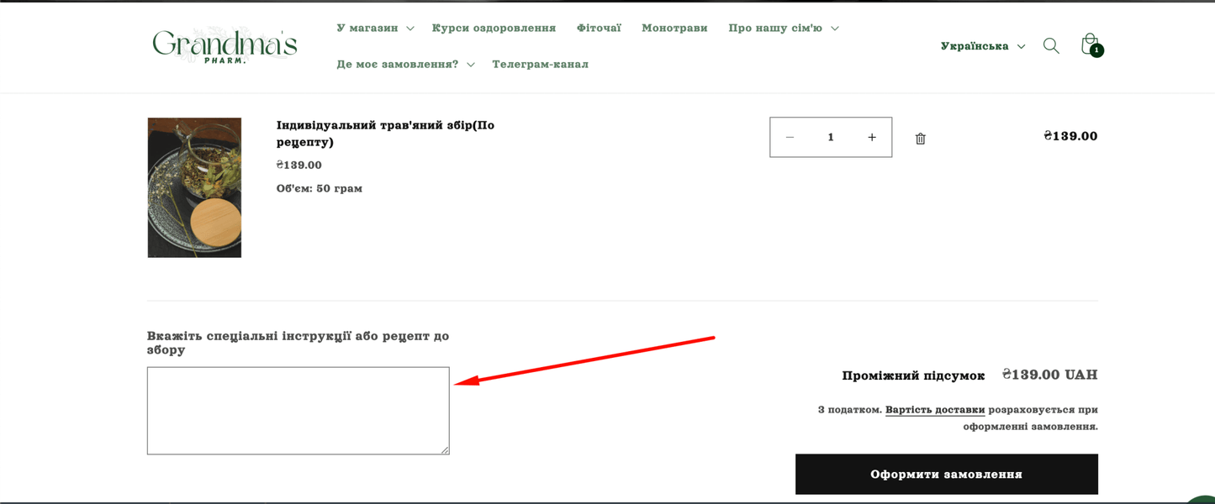Follow the "Вартість доставки" link
The width and height of the screenshot is (1215, 504).
(934, 410)
